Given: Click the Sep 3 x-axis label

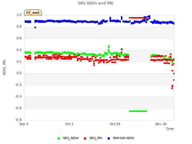Looking at the screenshot, I should click(x=24, y=124).
